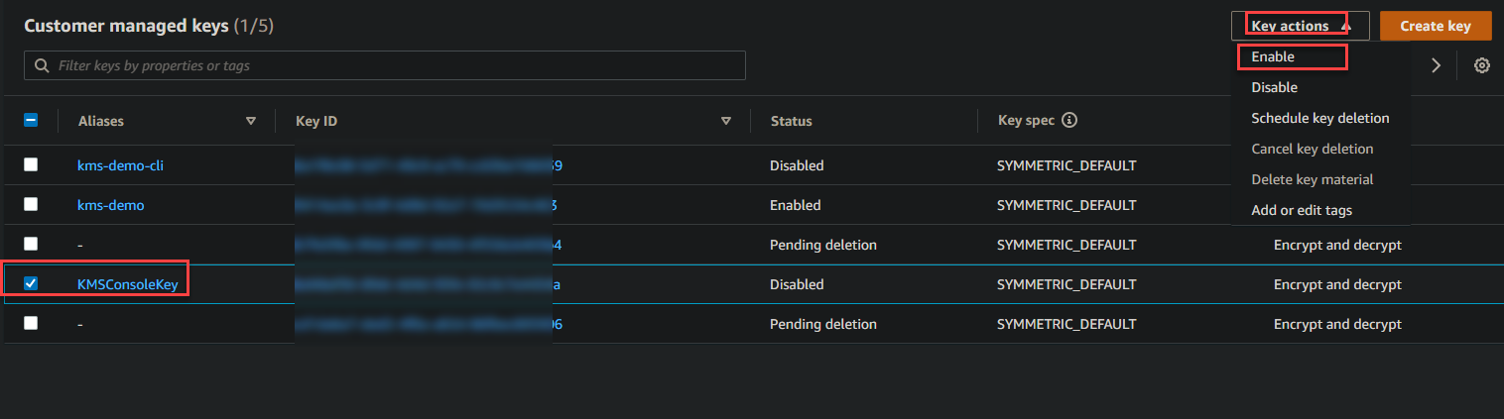The height and width of the screenshot is (419, 1504).
Task: Sort by the Aliases column arrow
Action: click(x=250, y=121)
